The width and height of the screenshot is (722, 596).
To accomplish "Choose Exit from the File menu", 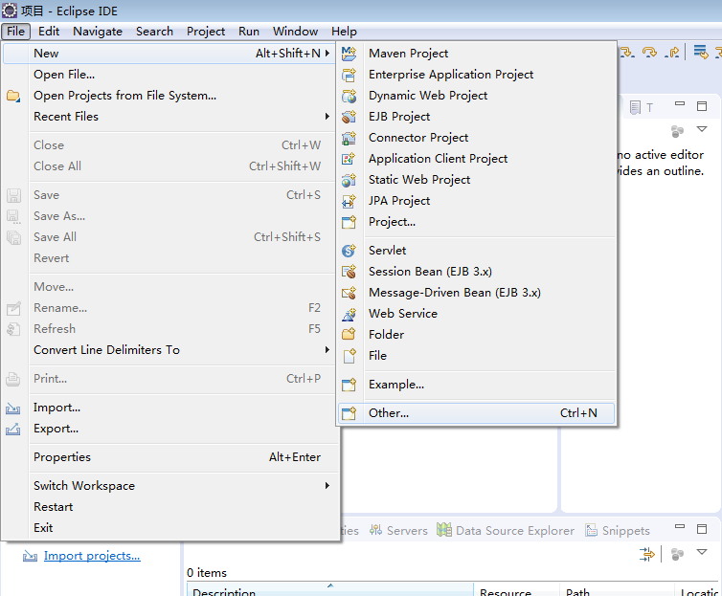I will pos(169,528).
